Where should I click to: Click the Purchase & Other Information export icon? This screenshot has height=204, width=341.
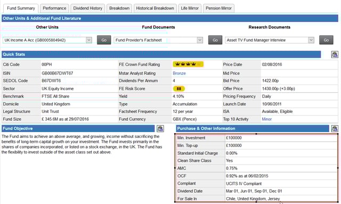pyautogui.click(x=335, y=128)
